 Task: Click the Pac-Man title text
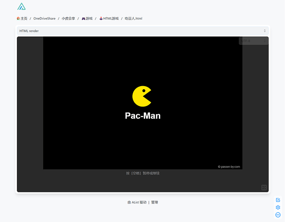click(x=142, y=115)
